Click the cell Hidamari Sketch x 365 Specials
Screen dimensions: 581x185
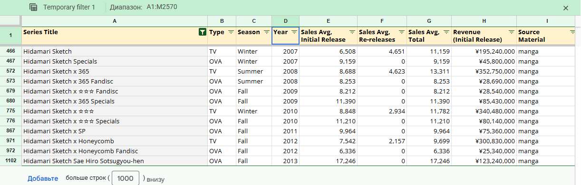click(115, 101)
